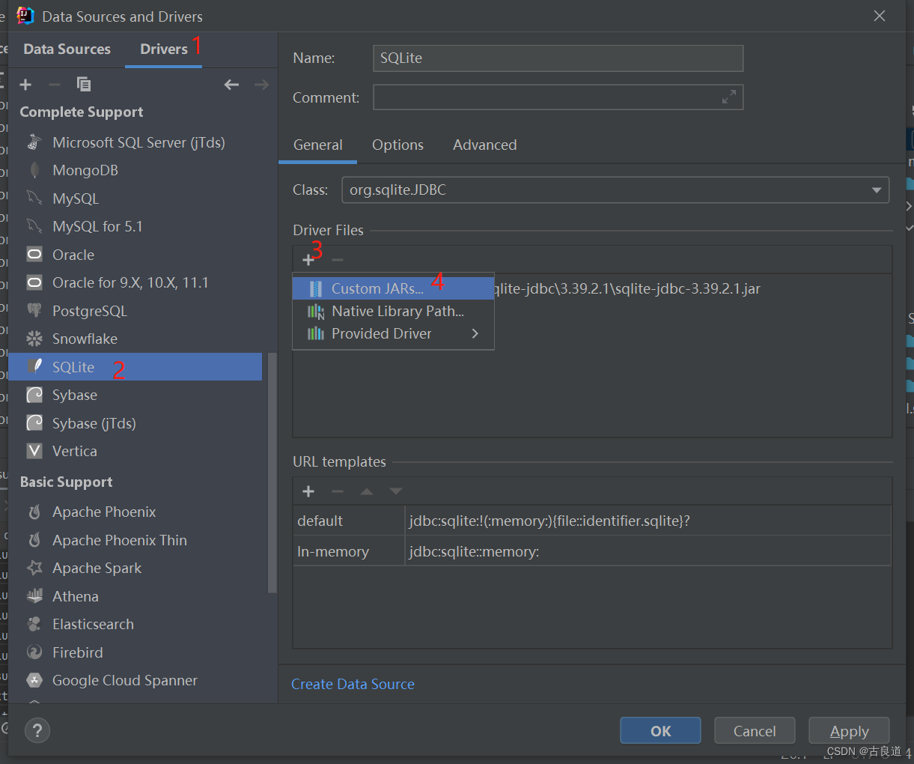
Task: Click the add driver file plus icon
Action: coord(308,260)
